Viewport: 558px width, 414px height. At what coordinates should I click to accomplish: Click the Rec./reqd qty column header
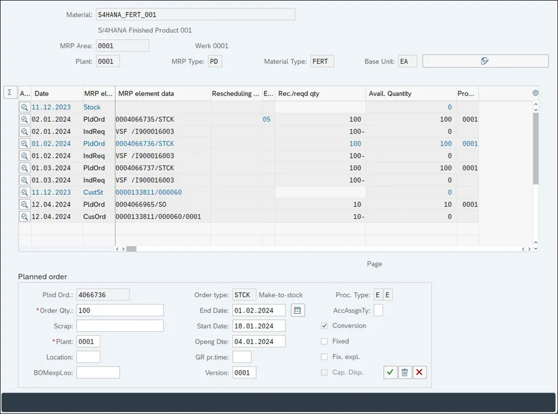coord(320,94)
